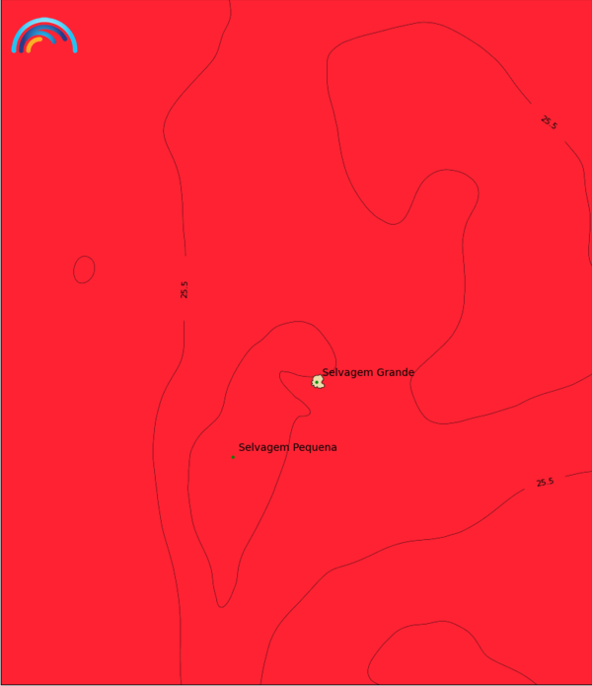Screen dimensions: 592x686
Task: Click the vertical 25.5 contour label
Action: tap(185, 289)
